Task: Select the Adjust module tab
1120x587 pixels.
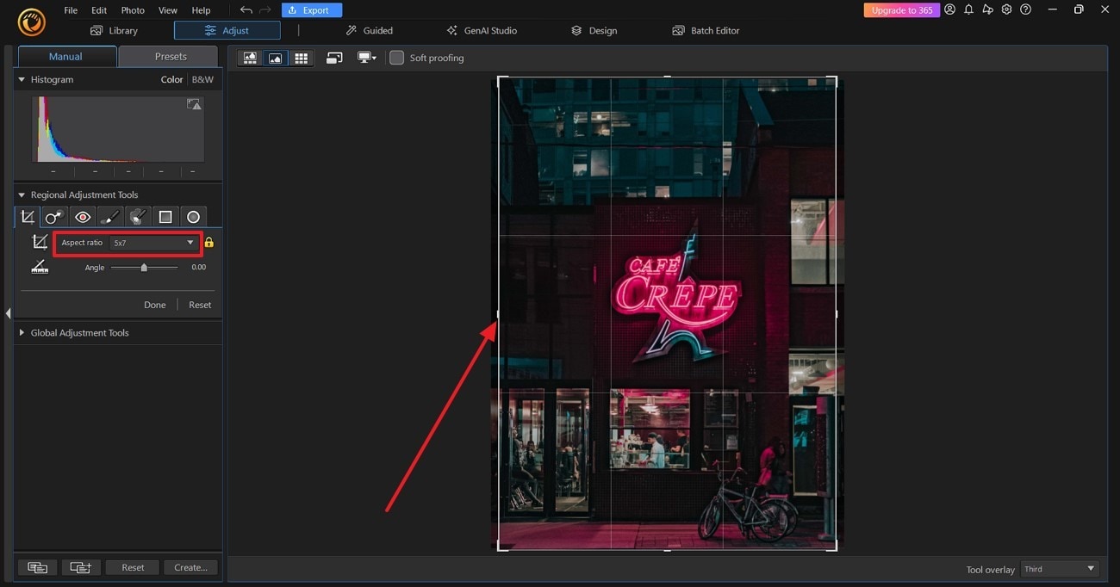Action: (227, 30)
